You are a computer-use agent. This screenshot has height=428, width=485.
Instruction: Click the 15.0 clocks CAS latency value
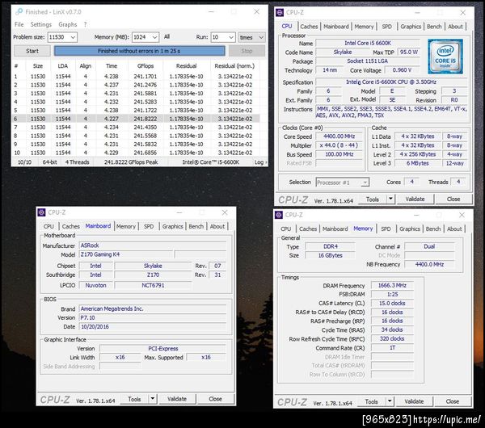[x=392, y=303]
